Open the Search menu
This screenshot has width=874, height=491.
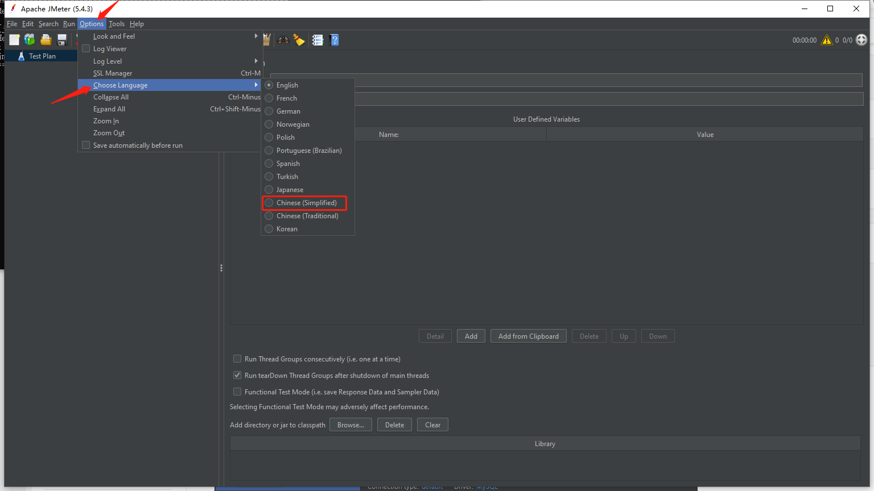tap(48, 24)
